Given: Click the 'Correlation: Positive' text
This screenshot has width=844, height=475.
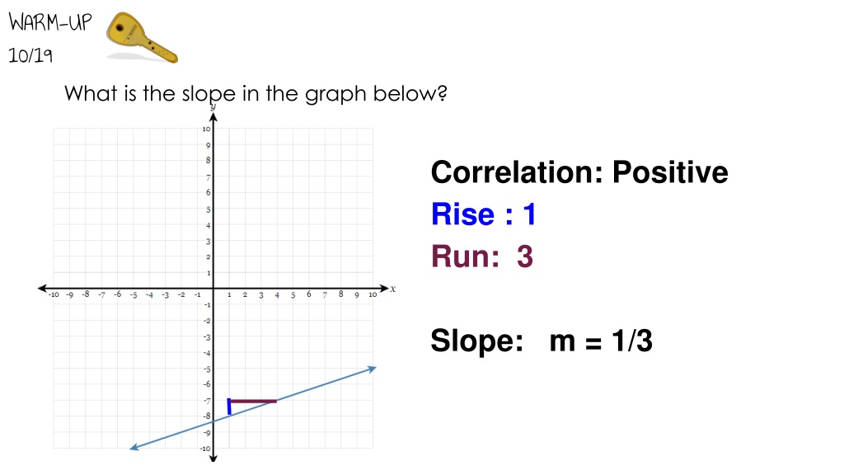Looking at the screenshot, I should pos(579,172).
